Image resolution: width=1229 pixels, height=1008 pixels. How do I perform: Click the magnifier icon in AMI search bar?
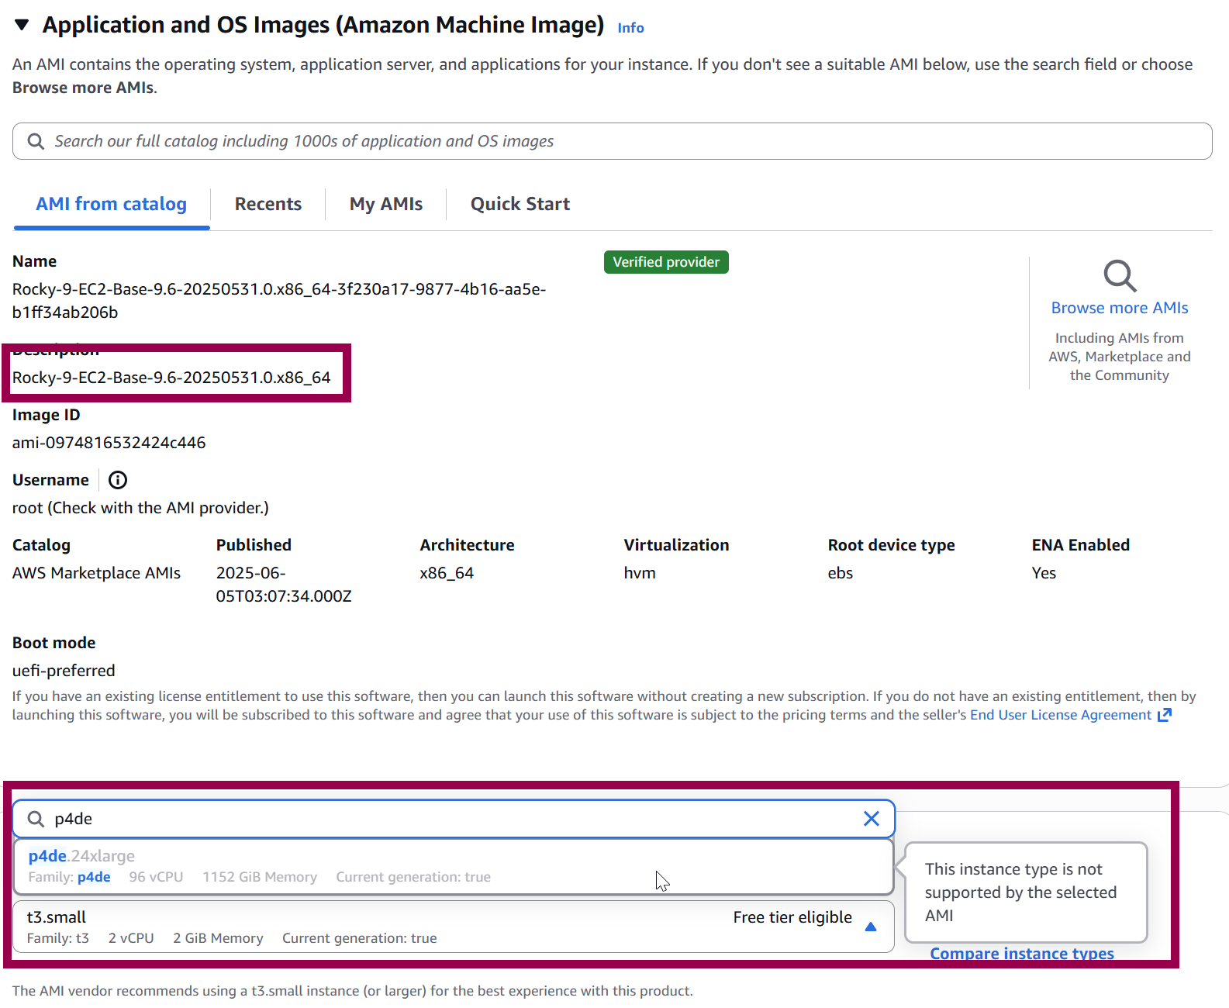point(36,141)
